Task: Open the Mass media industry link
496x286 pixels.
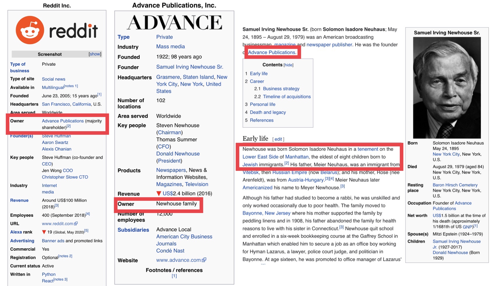Action: [x=170, y=47]
